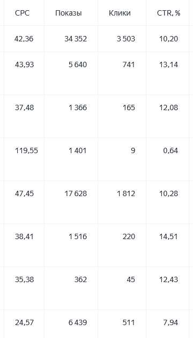Sort by the CPC column header
193x338 pixels.
point(22,13)
